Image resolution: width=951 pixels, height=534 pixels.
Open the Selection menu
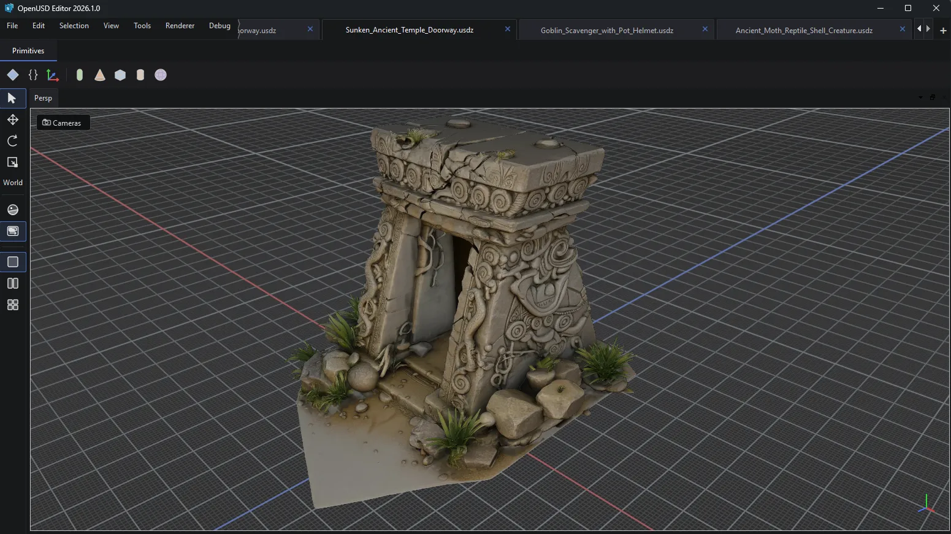click(74, 26)
